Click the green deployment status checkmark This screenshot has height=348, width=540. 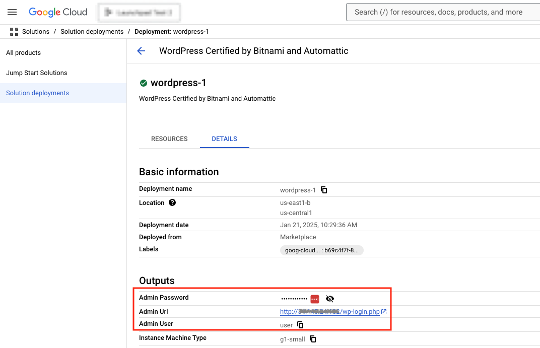[143, 83]
